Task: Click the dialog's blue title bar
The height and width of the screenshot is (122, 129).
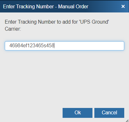Action: pos(64,6)
